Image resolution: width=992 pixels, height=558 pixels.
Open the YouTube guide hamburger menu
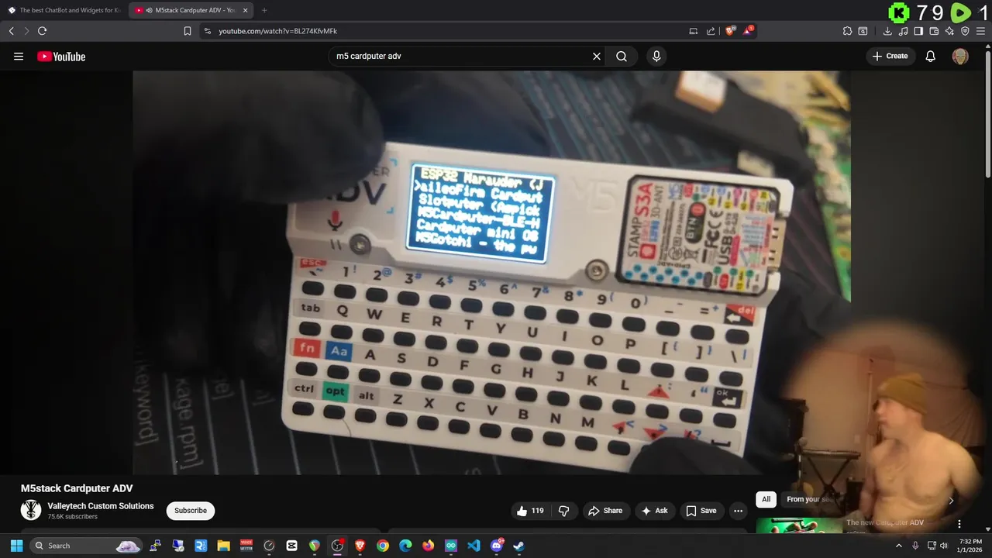(19, 57)
